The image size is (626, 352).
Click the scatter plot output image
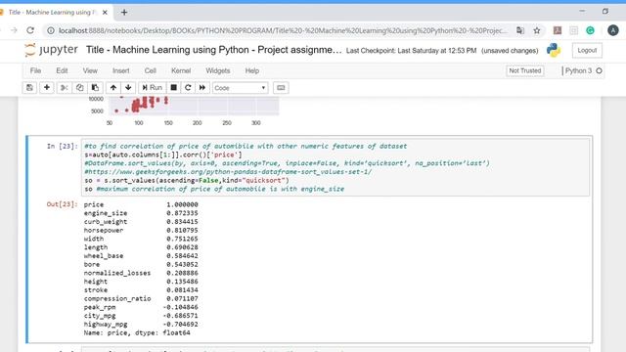point(184,111)
